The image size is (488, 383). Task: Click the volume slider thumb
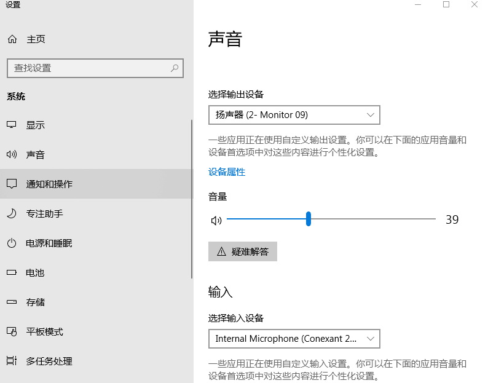tap(309, 219)
